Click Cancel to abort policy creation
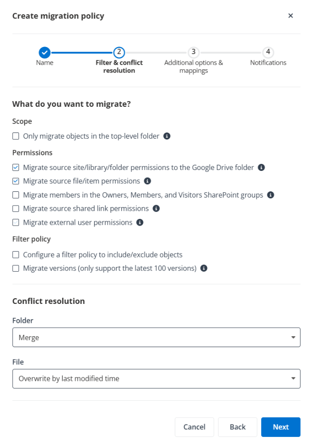 click(194, 427)
